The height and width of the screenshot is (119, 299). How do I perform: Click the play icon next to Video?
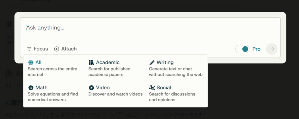click(91, 87)
